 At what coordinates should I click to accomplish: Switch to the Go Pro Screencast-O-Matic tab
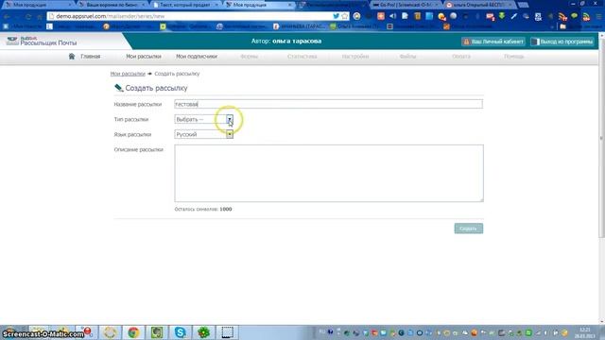click(x=406, y=5)
